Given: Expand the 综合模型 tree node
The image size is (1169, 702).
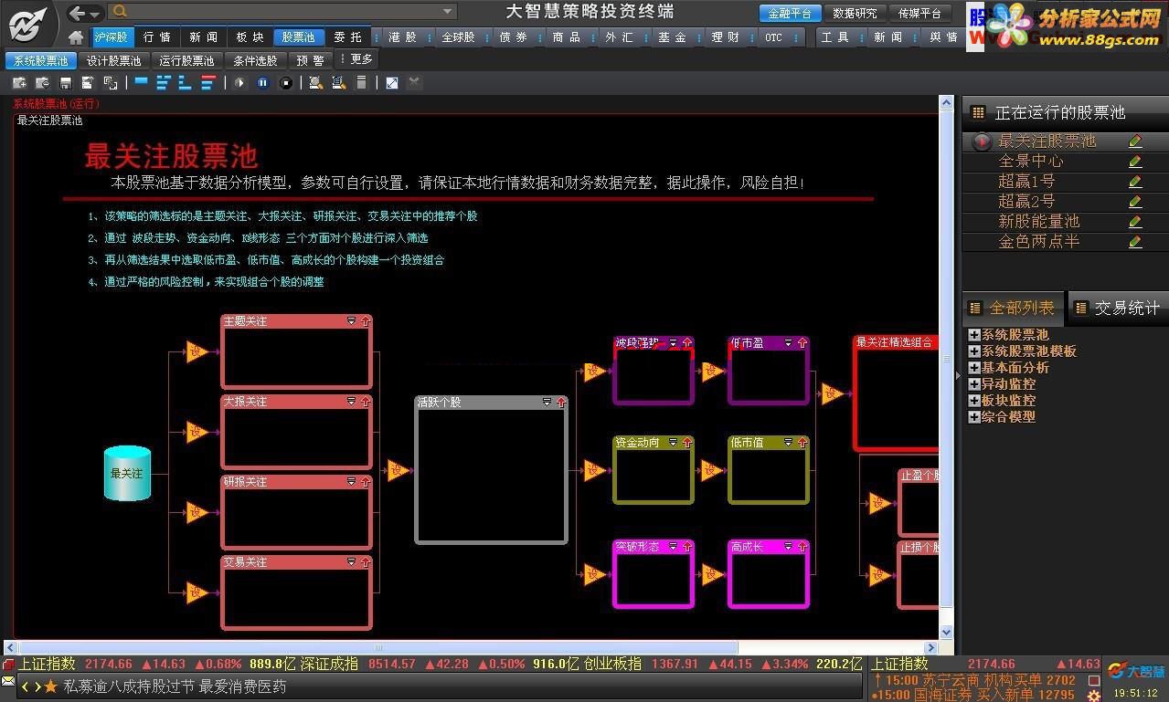Looking at the screenshot, I should pos(974,417).
